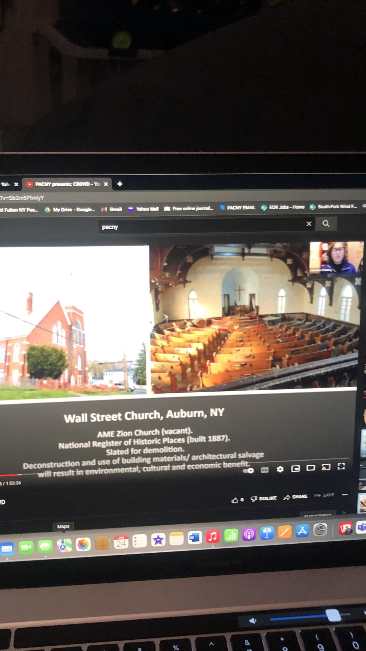
Task: Open Fulton NY Pos... bookmark
Action: [19, 210]
